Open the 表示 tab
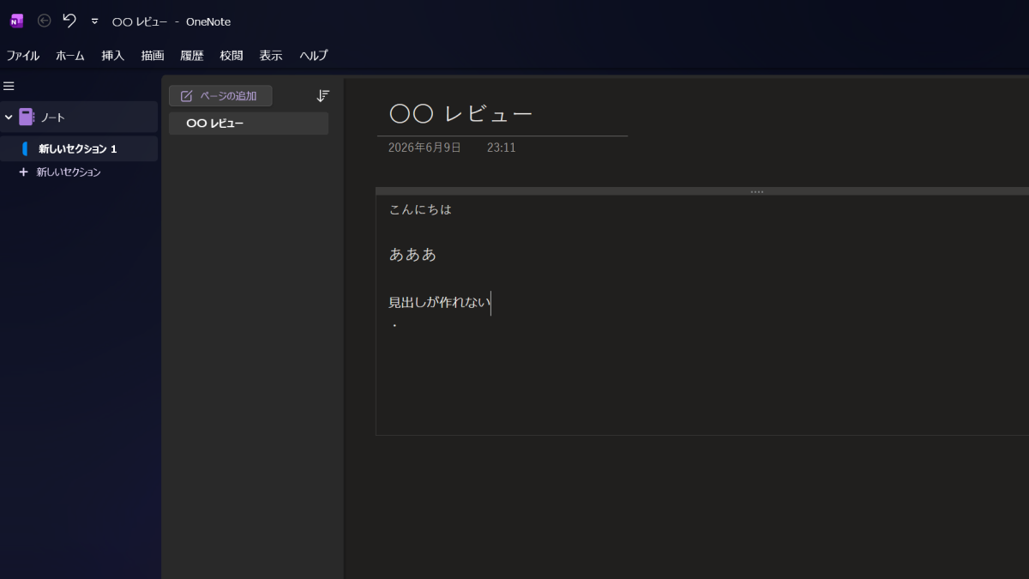This screenshot has height=579, width=1029. tap(271, 56)
